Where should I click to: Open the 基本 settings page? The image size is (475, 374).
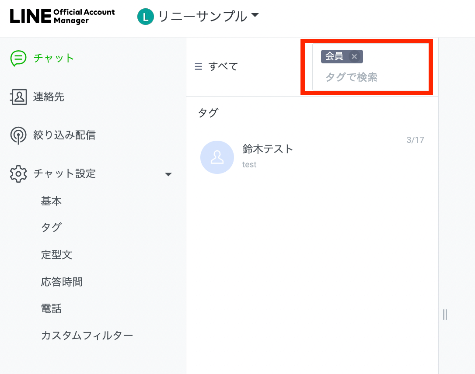pyautogui.click(x=51, y=201)
